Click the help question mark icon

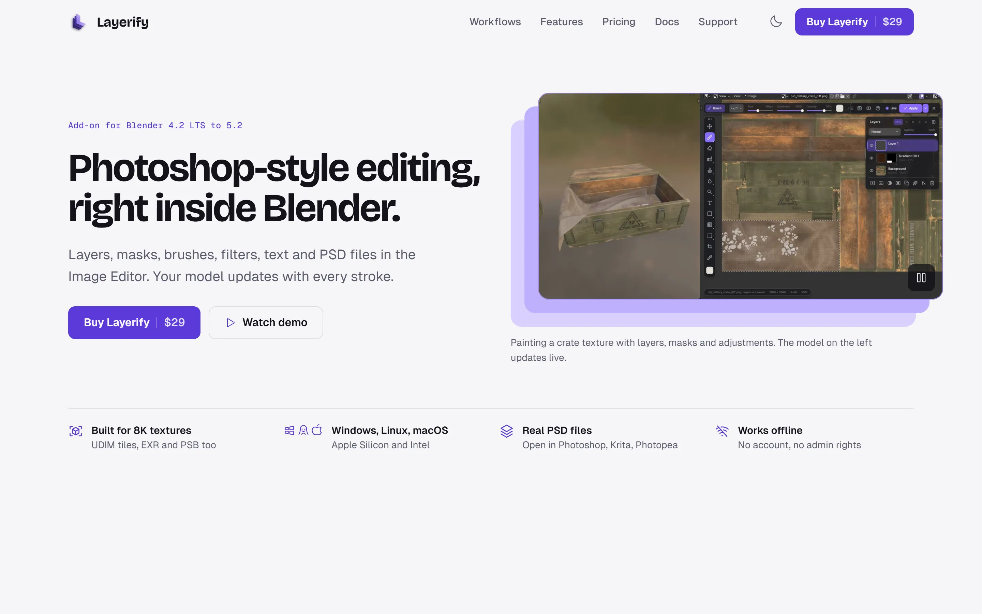click(x=878, y=108)
